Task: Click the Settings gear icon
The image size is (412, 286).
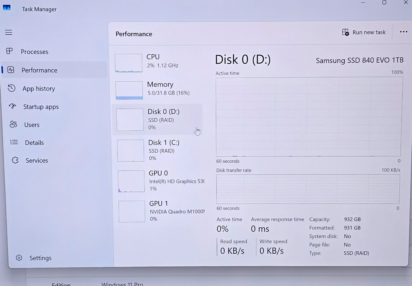Action: [x=19, y=258]
